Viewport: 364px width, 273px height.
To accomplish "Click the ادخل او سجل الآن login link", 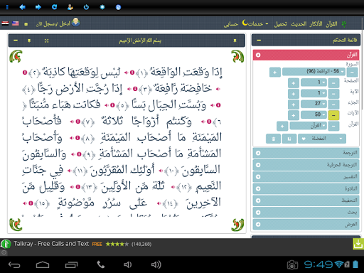I will (53, 24).
